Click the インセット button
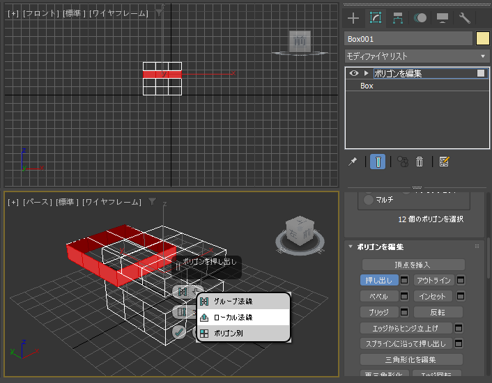Screen dimensions: 492x383 pos(433,296)
